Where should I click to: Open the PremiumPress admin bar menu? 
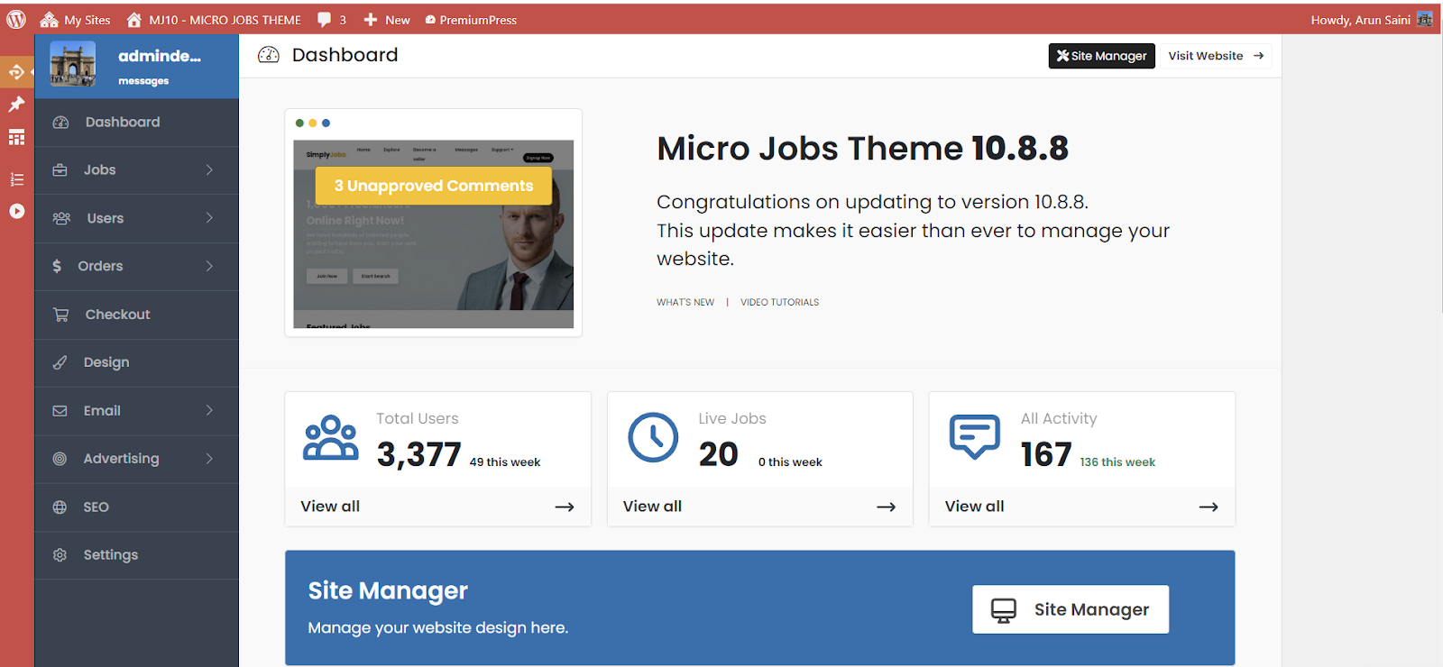(471, 20)
